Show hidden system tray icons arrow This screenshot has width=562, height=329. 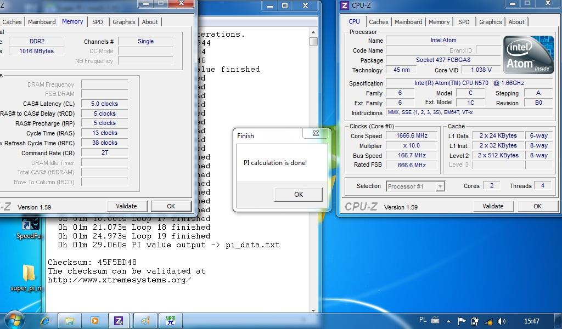(449, 321)
